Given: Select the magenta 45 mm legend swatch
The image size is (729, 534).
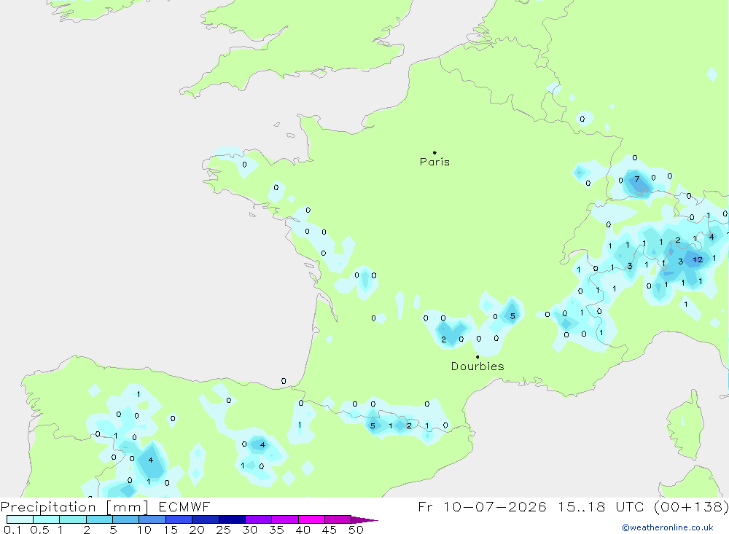Looking at the screenshot, I should coord(338,519).
